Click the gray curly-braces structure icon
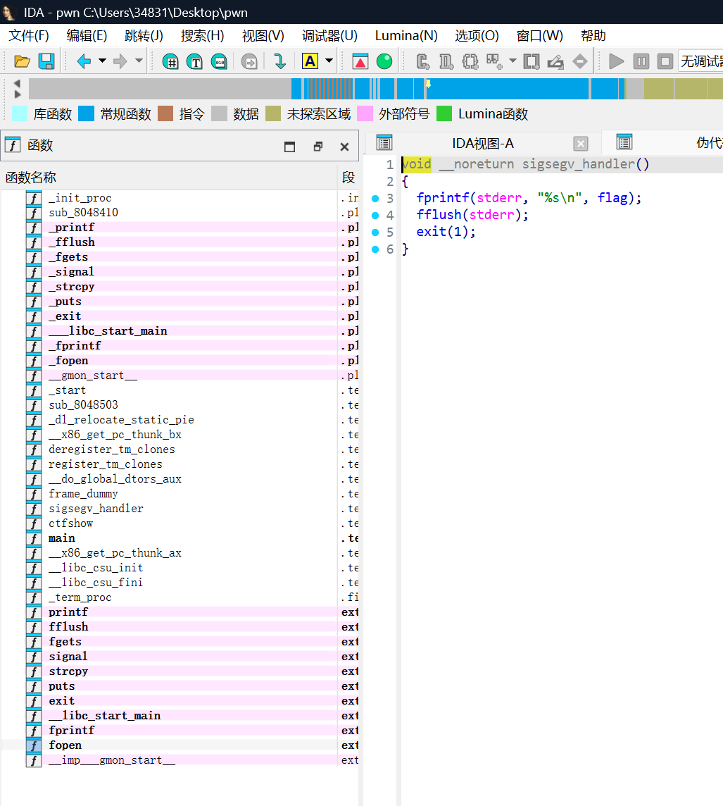This screenshot has width=723, height=806. pos(470,62)
